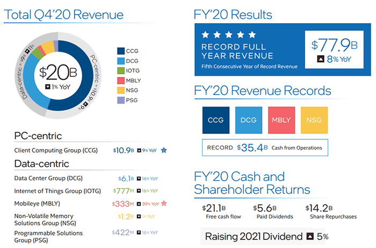The width and height of the screenshot is (376, 248).
Task: Click the green IOTG segment of donut chart
Action: tap(37, 53)
